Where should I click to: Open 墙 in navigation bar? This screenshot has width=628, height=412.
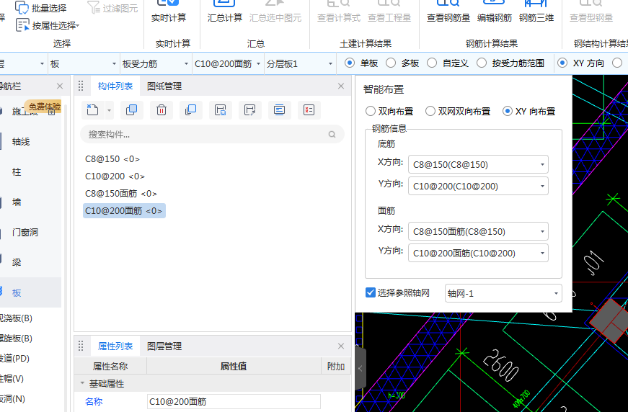tap(17, 202)
